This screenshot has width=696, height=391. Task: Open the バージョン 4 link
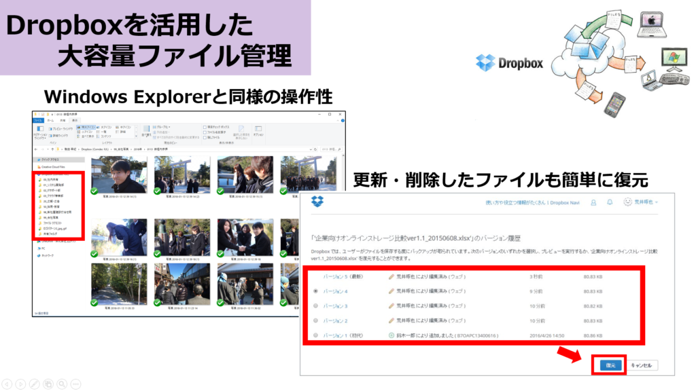click(335, 291)
